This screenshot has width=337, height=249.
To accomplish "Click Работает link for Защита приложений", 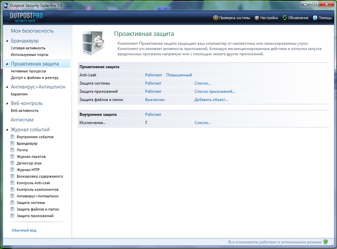I will [153, 91].
